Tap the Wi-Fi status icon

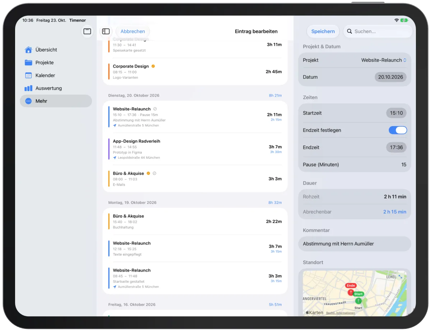[x=397, y=20]
